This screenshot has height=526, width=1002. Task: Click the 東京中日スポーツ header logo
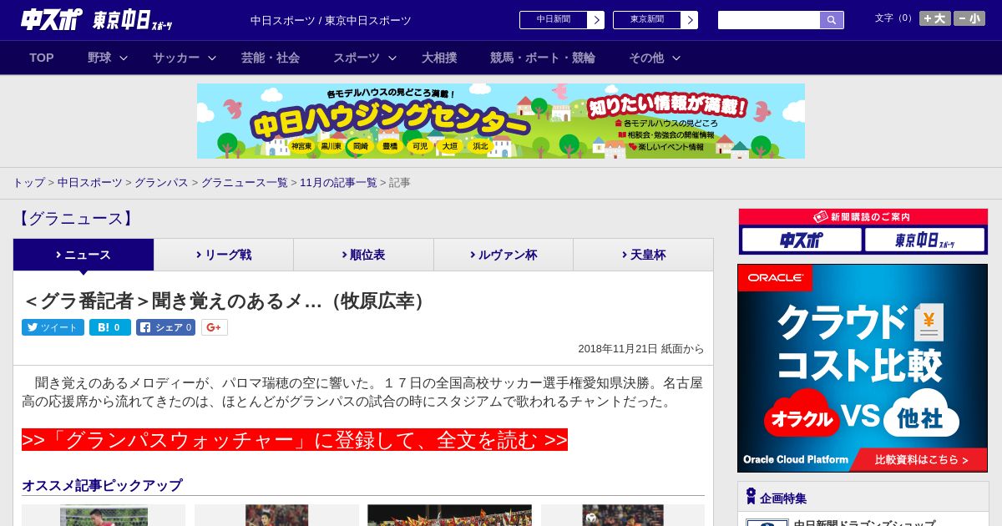133,21
